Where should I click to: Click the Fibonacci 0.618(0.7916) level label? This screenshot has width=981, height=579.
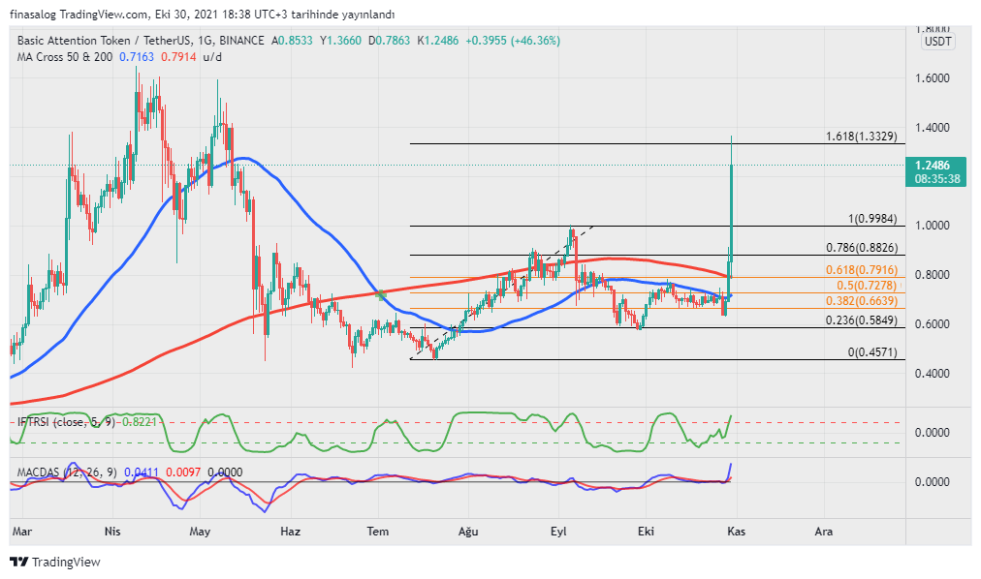(x=862, y=270)
